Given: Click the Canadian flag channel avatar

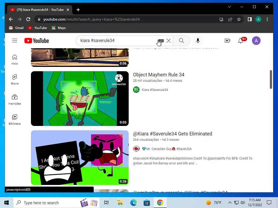Looking at the screenshot, I should [136, 149].
